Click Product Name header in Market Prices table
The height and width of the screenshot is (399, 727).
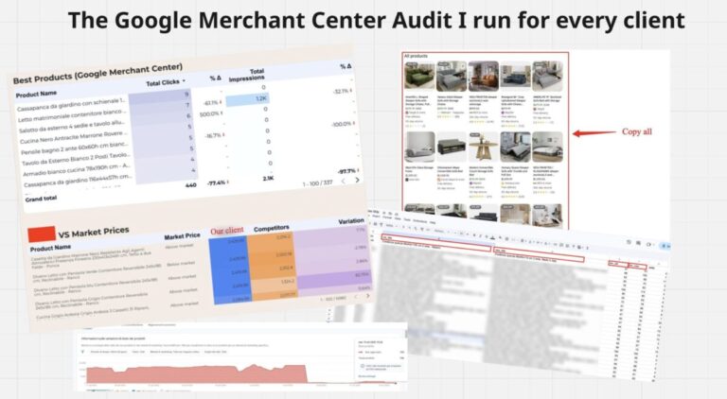pos(50,248)
